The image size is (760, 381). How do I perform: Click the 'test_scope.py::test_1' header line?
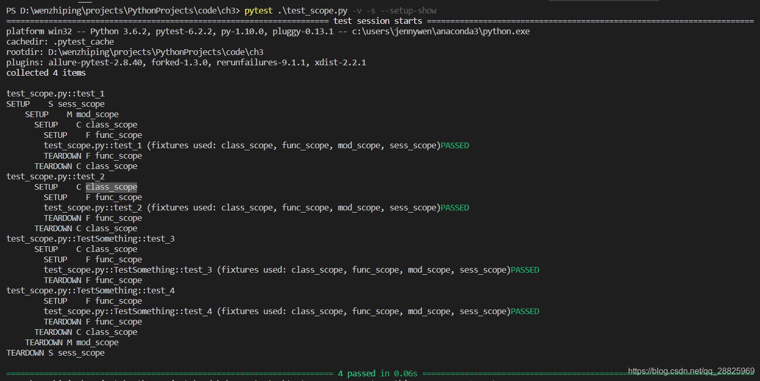(x=56, y=94)
